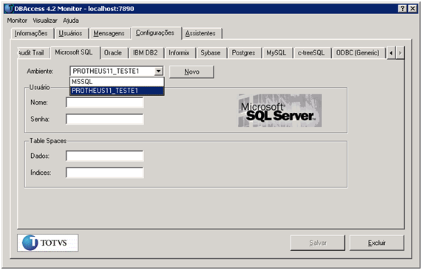The image size is (422, 270).
Task: Select MSSQL from the dropdown list
Action: 117,82
